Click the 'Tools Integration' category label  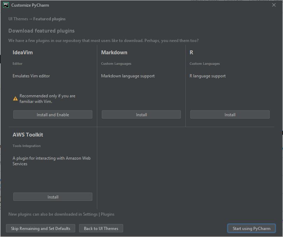(x=27, y=146)
